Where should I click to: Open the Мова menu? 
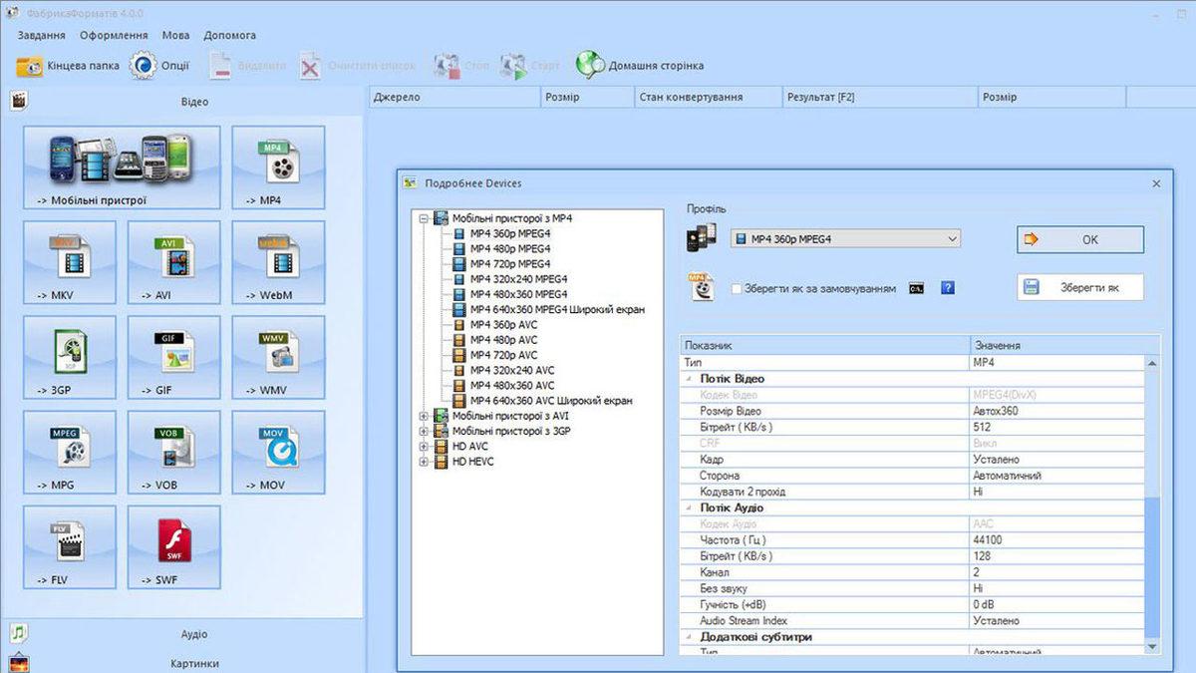(175, 34)
